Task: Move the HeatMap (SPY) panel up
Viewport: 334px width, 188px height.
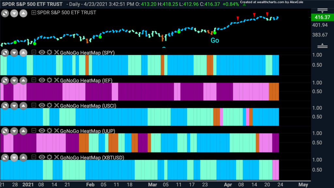Action: (x=23, y=53)
